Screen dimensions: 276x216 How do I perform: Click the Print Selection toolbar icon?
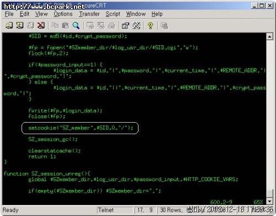(100, 25)
